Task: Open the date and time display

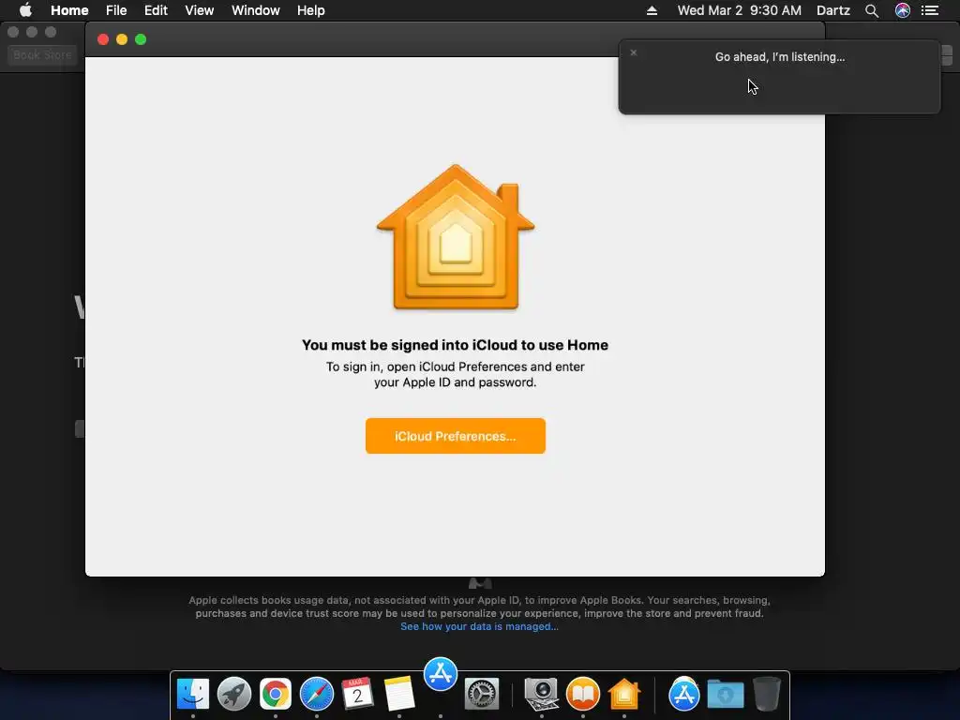Action: click(739, 10)
